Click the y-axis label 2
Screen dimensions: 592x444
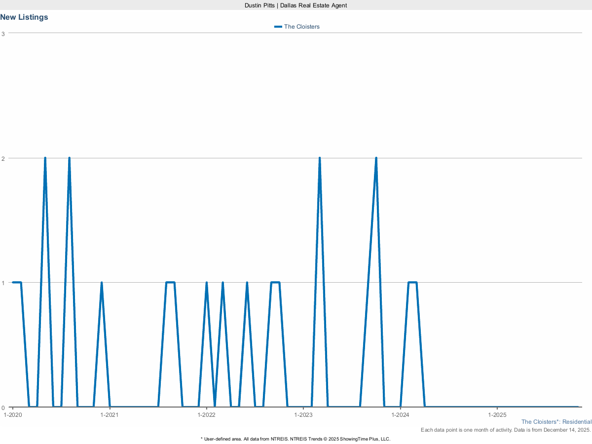coord(3,158)
